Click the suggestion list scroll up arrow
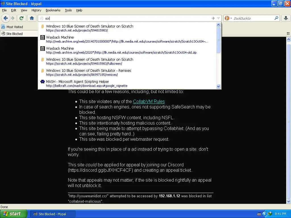 point(219,25)
